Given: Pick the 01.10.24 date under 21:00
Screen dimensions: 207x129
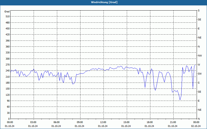Looking at the screenshot, I should click(x=173, y=126).
